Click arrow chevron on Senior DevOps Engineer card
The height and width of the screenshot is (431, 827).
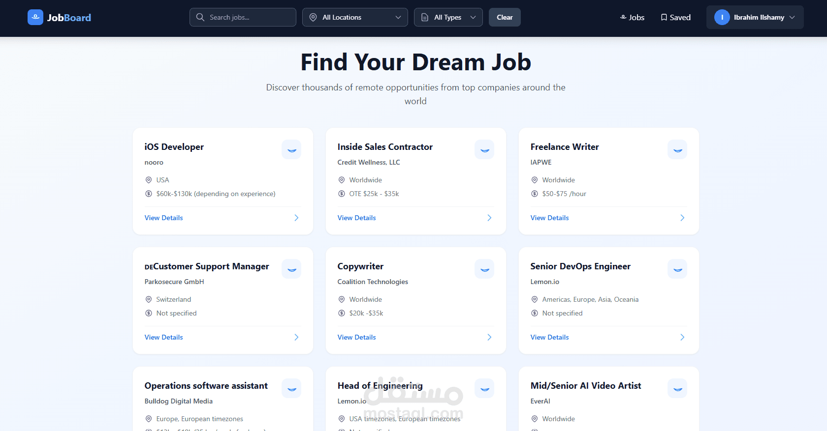pos(682,337)
